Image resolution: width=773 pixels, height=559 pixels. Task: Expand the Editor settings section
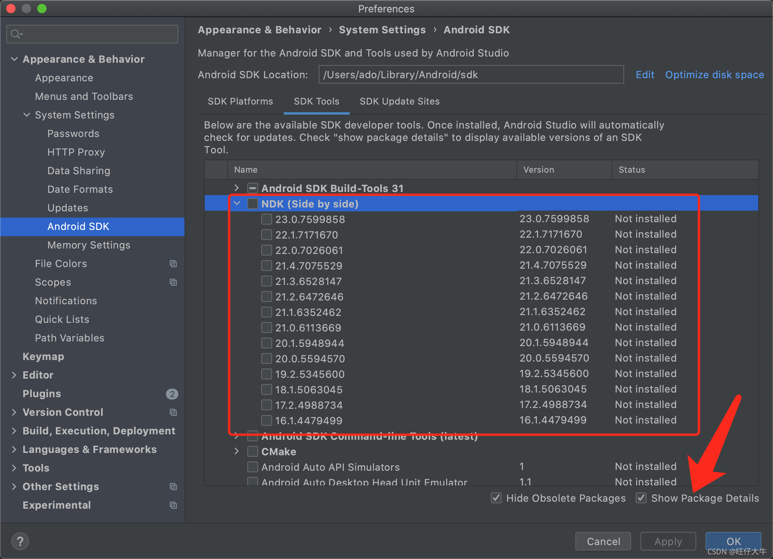click(14, 375)
